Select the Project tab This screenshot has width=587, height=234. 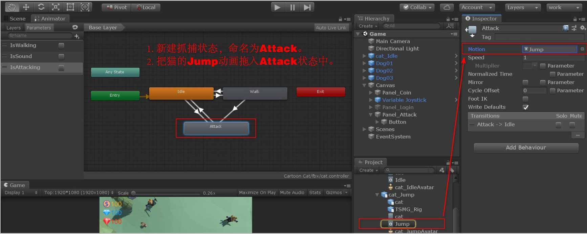[x=370, y=162]
